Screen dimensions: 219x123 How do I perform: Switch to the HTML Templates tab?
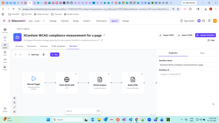pos(58,46)
